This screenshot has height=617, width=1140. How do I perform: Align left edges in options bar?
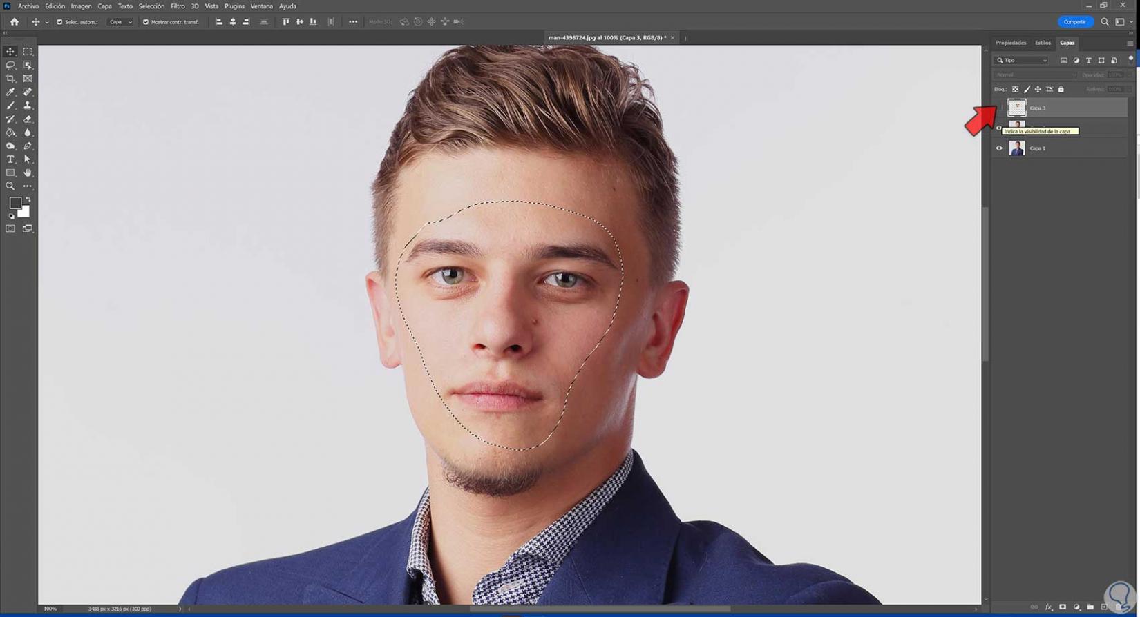(x=219, y=22)
